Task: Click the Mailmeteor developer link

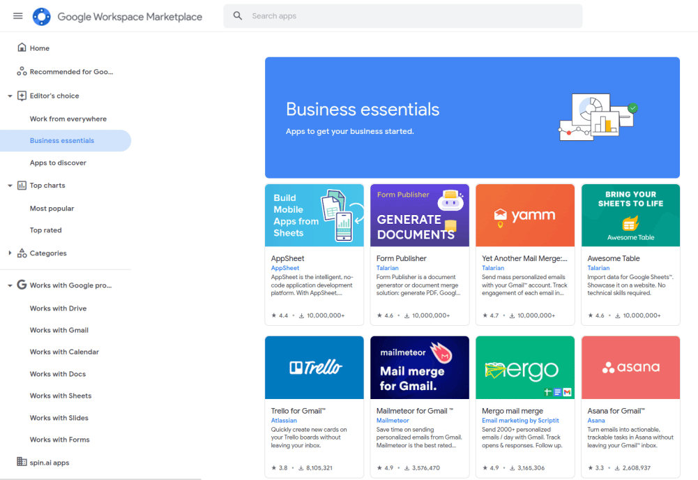Action: point(393,420)
